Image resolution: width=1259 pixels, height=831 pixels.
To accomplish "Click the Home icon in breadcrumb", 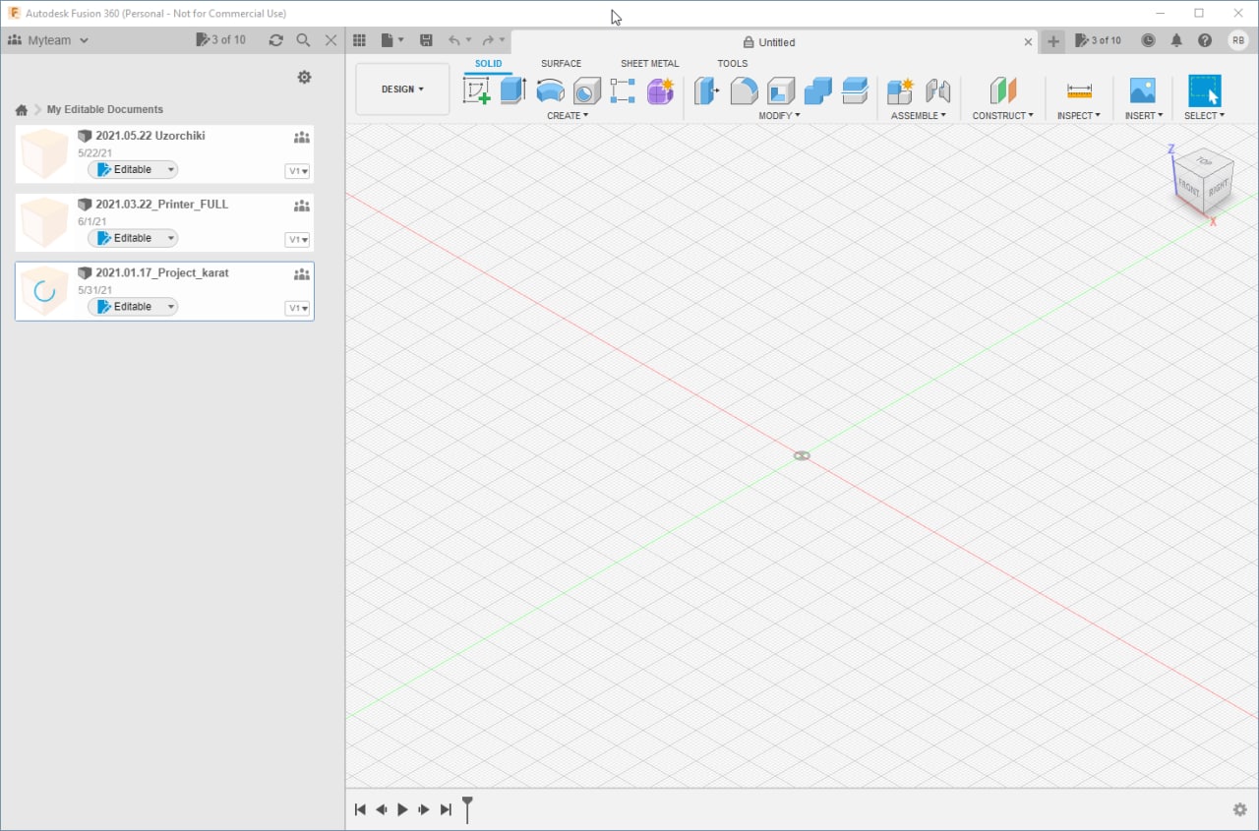I will 22,110.
